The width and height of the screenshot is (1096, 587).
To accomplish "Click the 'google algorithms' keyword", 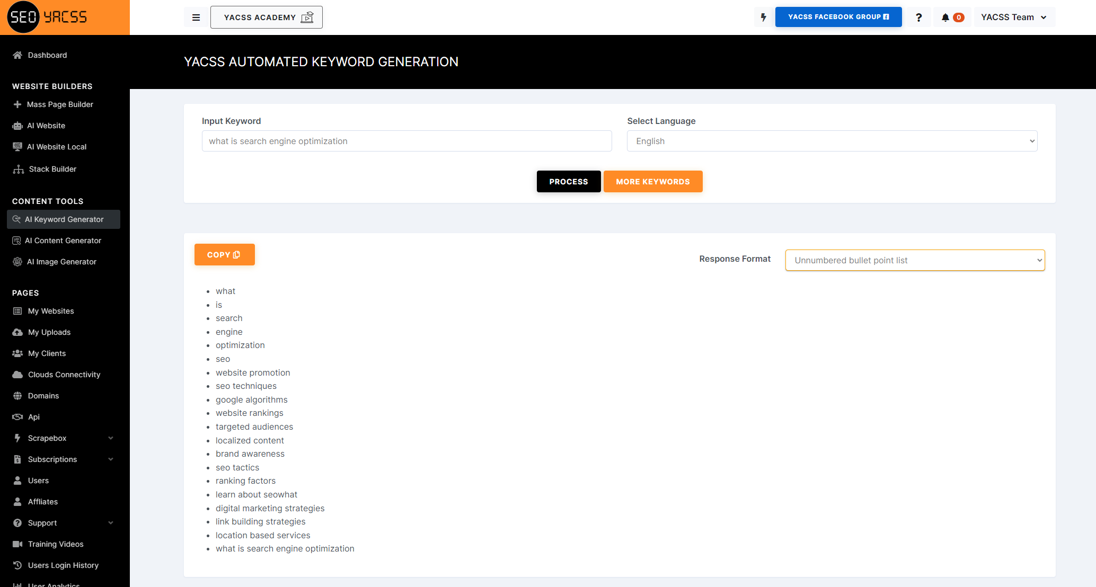I will tap(252, 399).
